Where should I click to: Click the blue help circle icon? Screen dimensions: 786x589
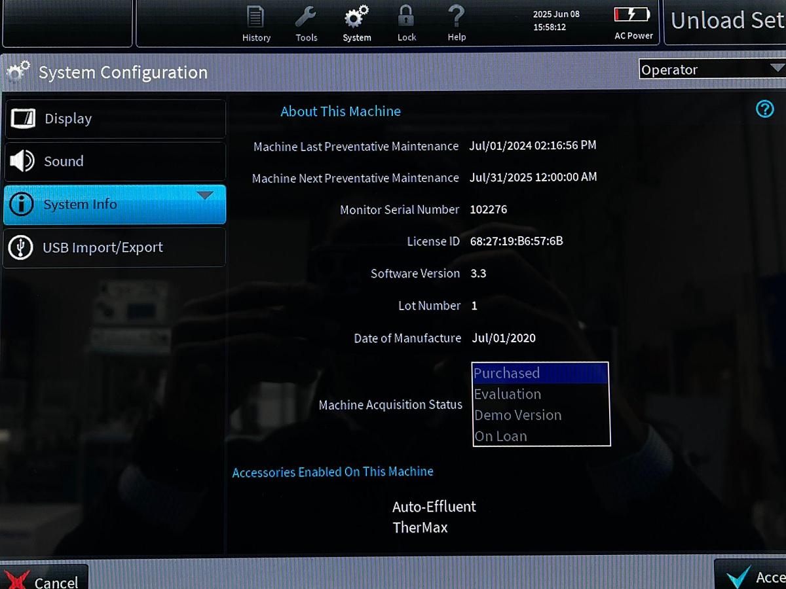point(765,109)
